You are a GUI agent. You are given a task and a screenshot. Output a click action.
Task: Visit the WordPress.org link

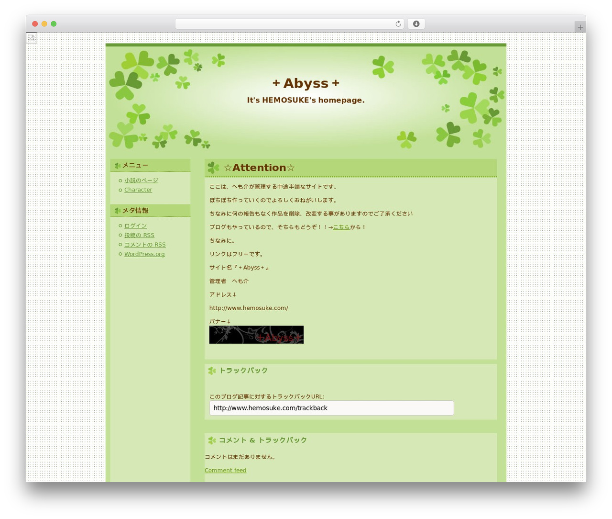[144, 254]
